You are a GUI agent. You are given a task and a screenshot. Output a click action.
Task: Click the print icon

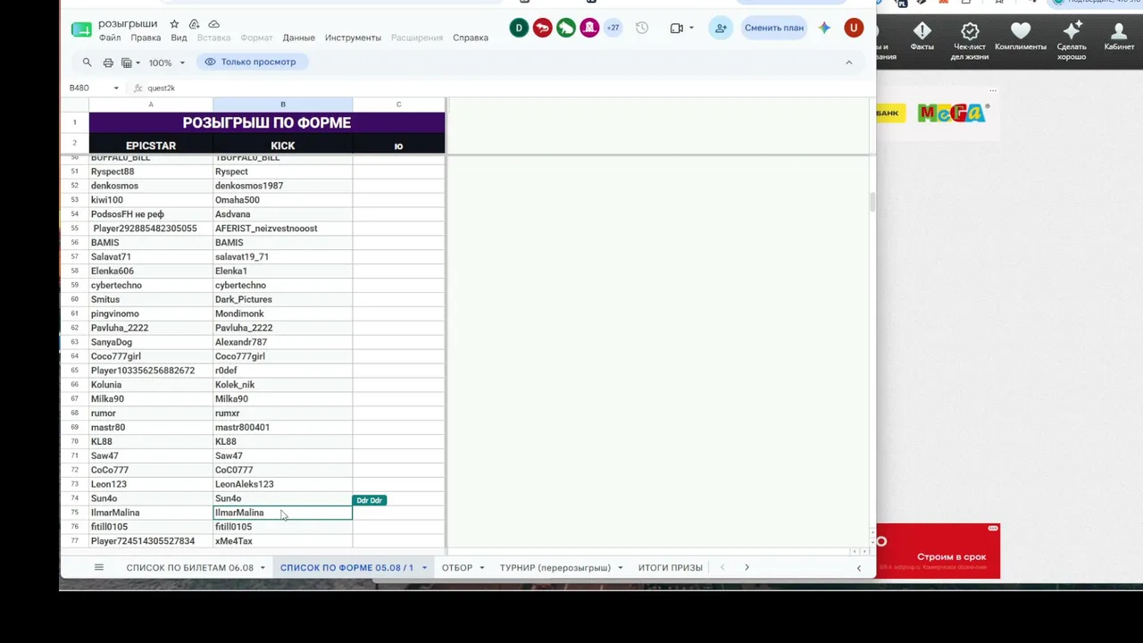tap(108, 63)
